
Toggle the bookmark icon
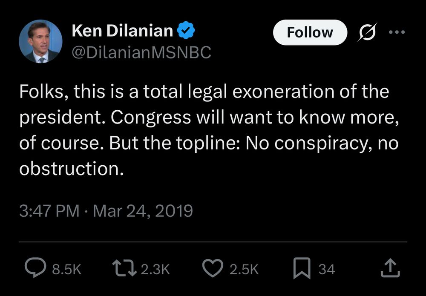[x=303, y=269]
